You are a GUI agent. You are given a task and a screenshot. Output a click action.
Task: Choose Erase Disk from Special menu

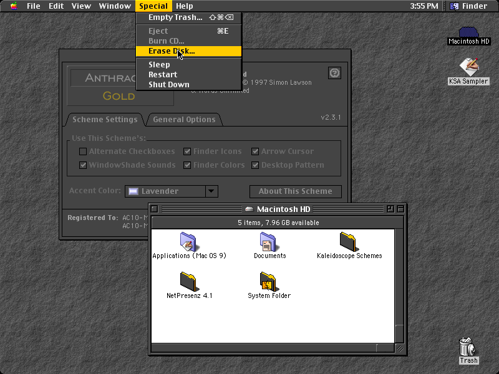pyautogui.click(x=188, y=51)
